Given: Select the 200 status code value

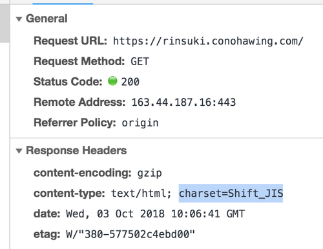Looking at the screenshot, I should (130, 82).
